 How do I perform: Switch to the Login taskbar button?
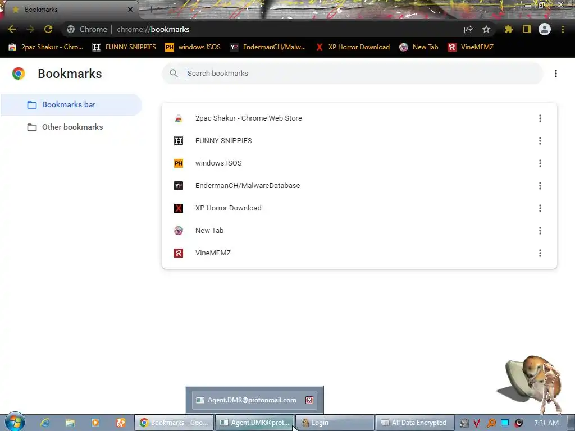pos(335,423)
